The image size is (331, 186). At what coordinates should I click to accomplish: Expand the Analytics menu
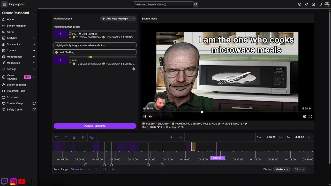(x=34, y=38)
